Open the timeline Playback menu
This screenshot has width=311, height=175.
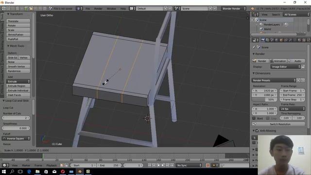tap(52, 165)
